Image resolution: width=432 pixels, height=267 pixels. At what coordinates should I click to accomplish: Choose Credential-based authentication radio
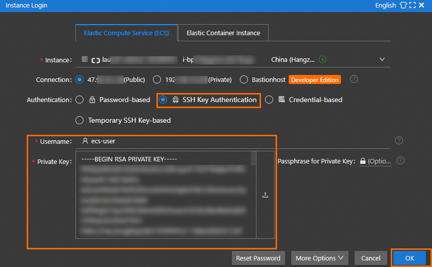pos(269,100)
